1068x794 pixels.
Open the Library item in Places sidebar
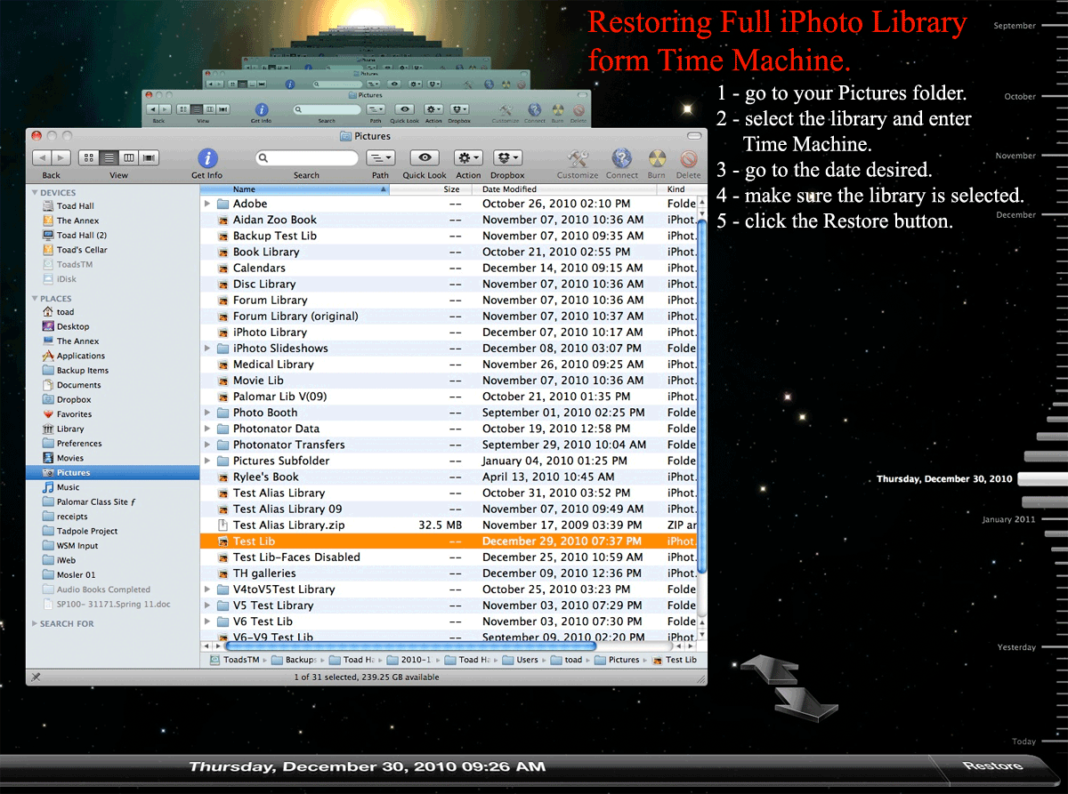click(x=70, y=429)
